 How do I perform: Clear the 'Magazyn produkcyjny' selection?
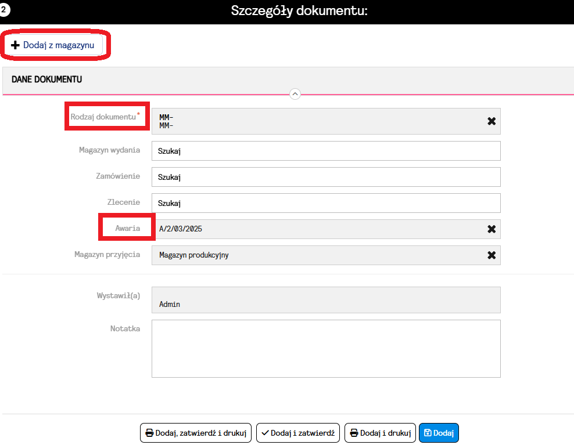coord(491,255)
